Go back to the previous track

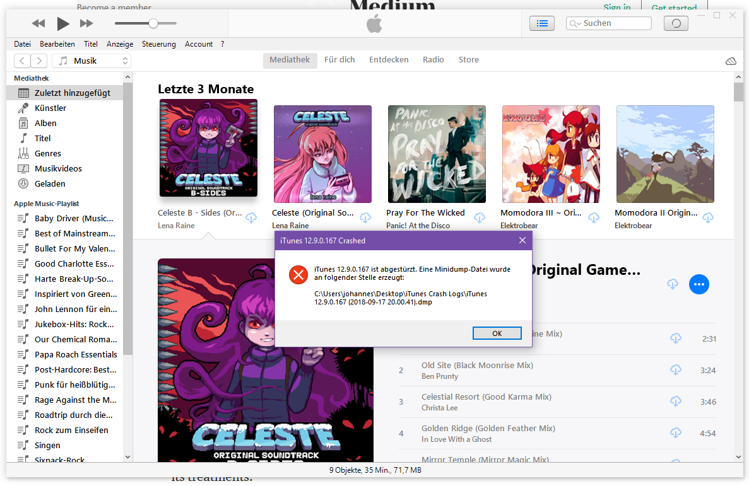pyautogui.click(x=38, y=24)
